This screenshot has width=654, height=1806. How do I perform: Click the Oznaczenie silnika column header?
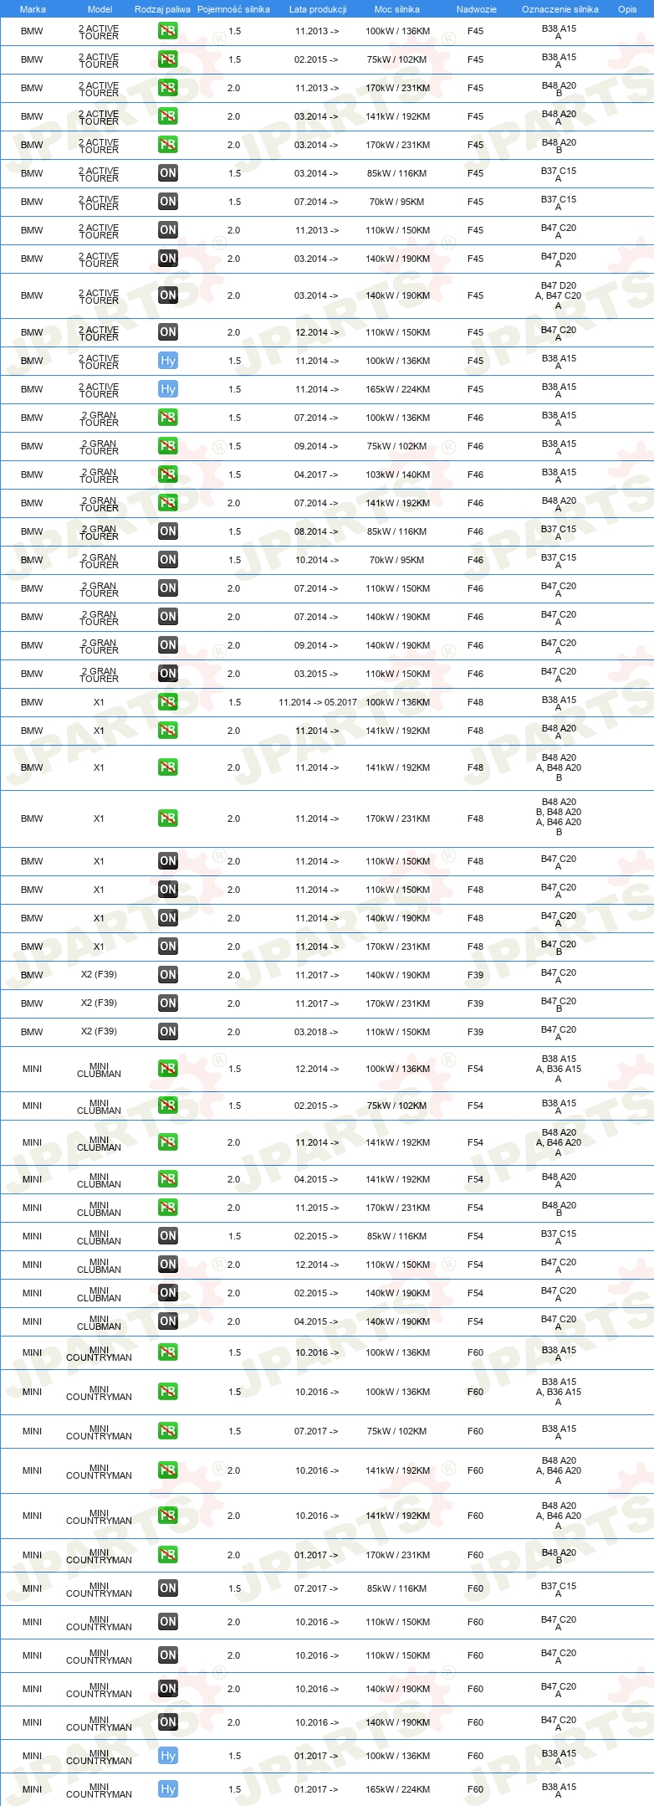[x=560, y=9]
